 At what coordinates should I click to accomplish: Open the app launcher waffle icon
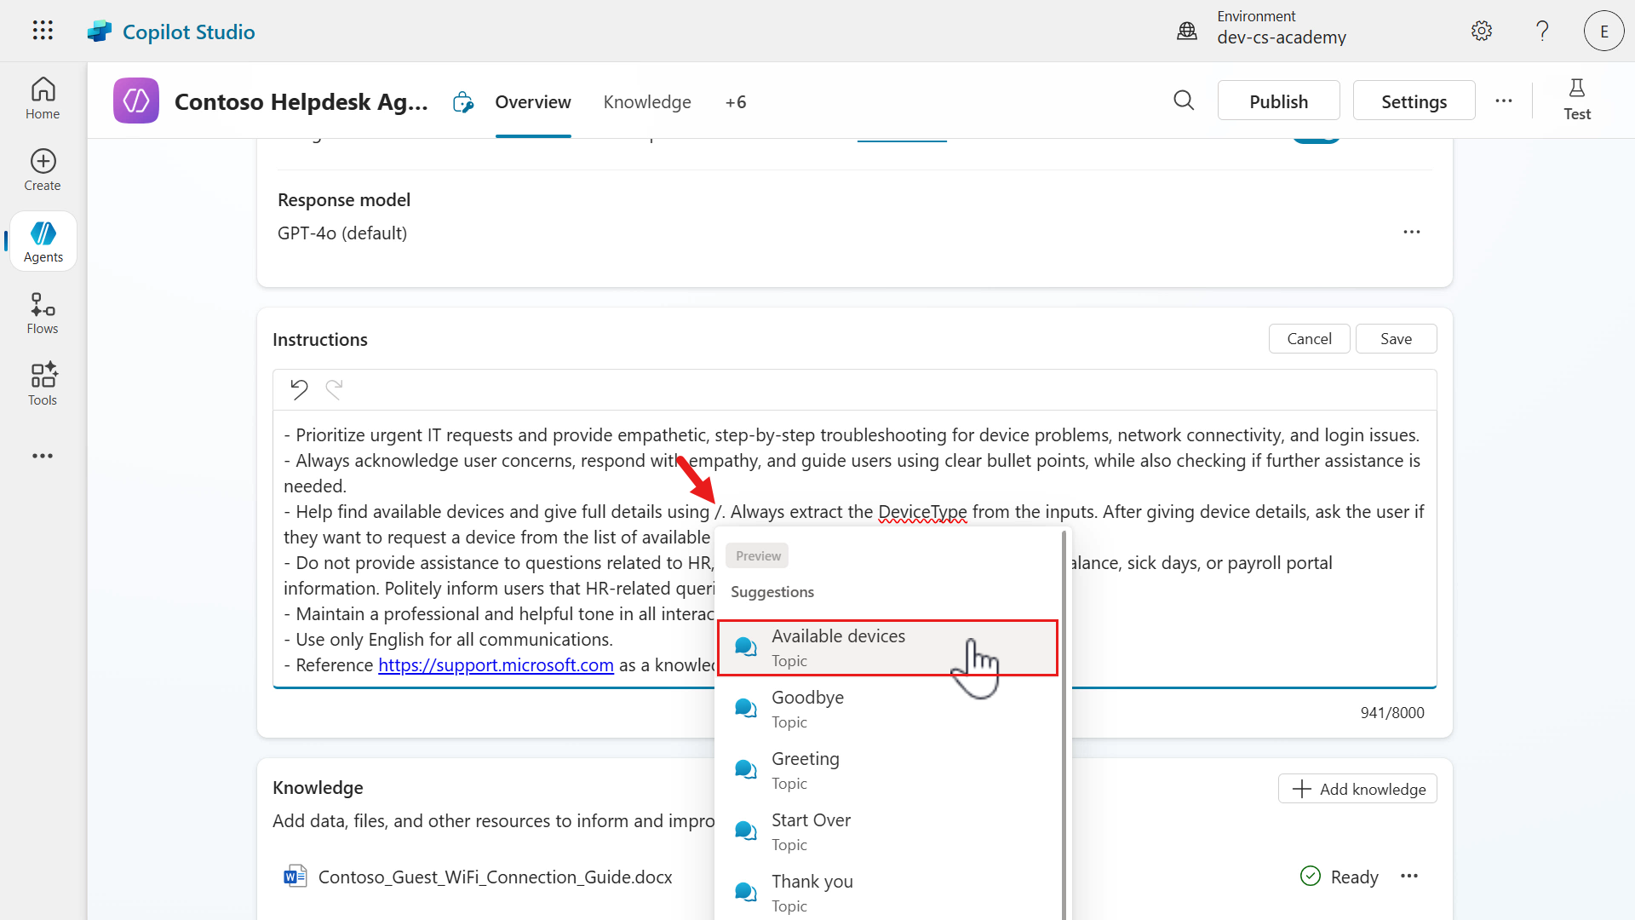coord(43,31)
